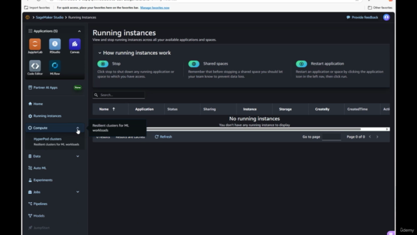417x235 pixels.
Task: Click the Refresh button
Action: pos(164,136)
